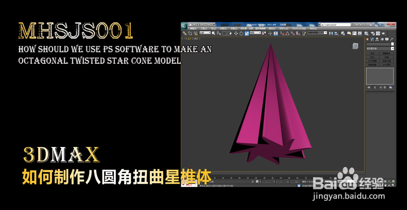The image size is (407, 210).
Task: Open the 帮助 (Help) menu
Action: 313,28
